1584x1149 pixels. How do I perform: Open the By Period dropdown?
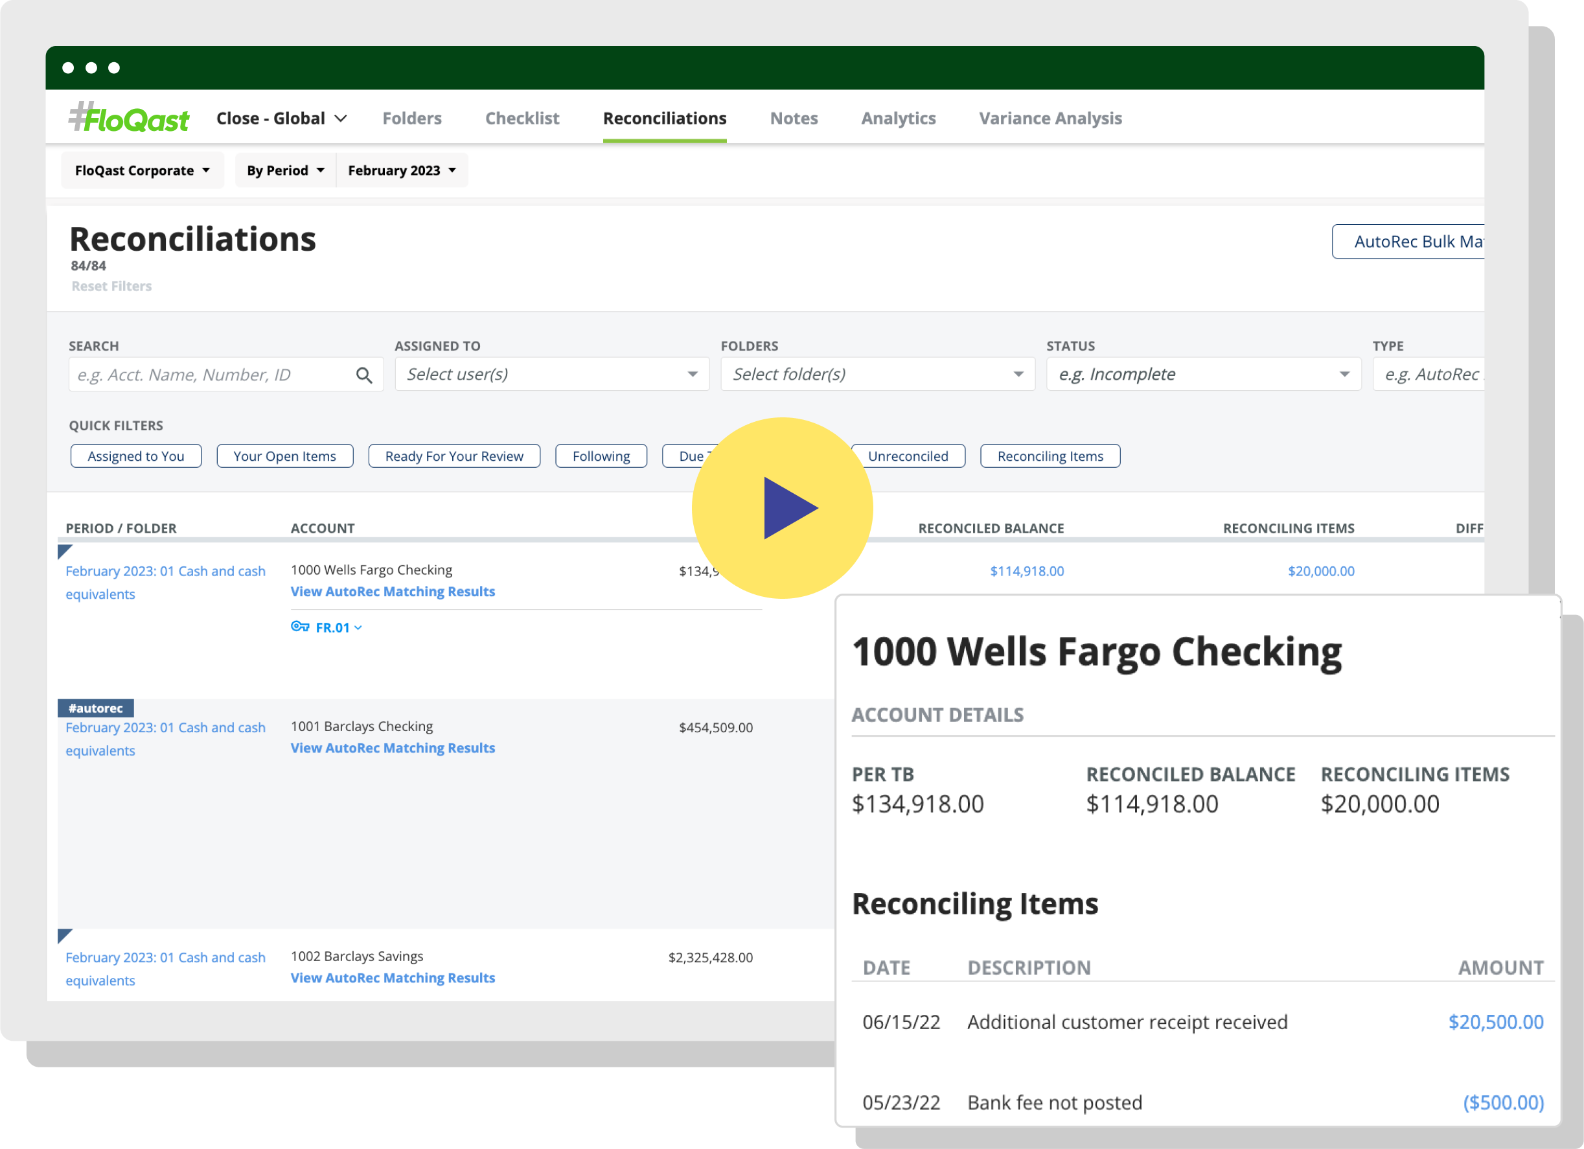click(x=286, y=170)
